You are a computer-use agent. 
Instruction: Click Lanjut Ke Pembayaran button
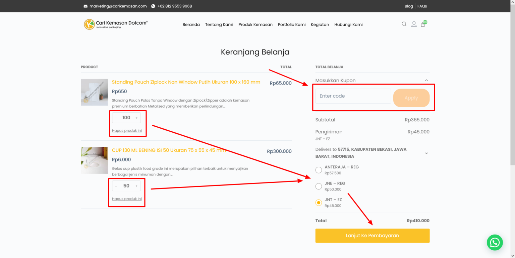(x=372, y=236)
